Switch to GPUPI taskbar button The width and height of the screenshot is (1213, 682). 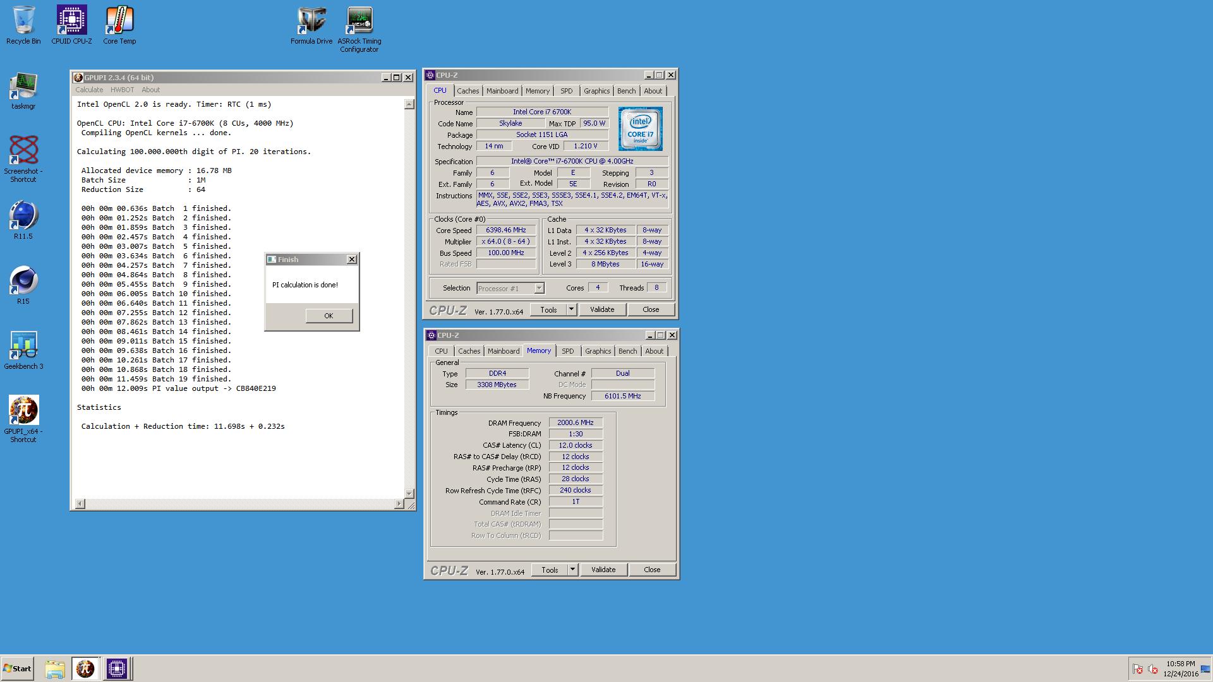pyautogui.click(x=85, y=669)
